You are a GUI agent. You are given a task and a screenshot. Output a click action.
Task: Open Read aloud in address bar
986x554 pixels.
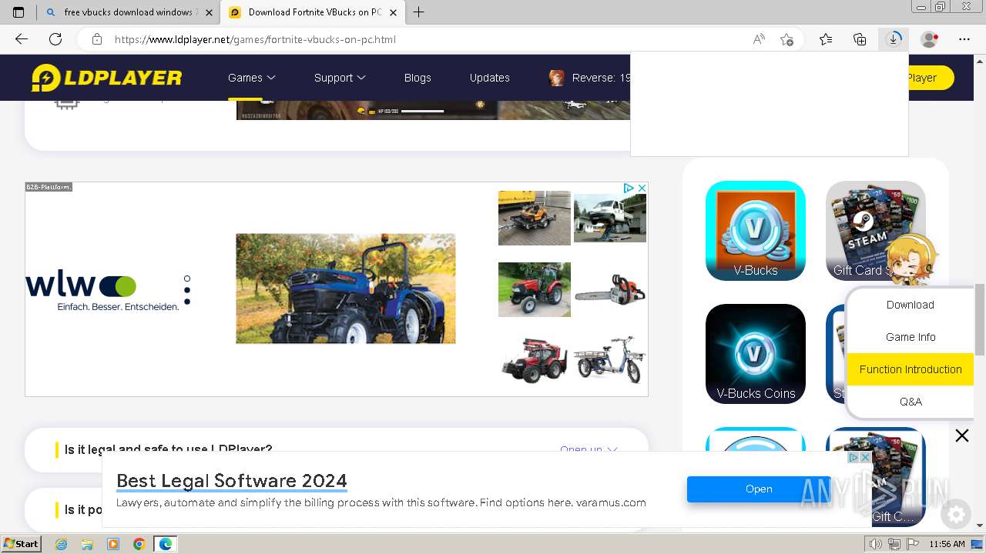click(759, 39)
